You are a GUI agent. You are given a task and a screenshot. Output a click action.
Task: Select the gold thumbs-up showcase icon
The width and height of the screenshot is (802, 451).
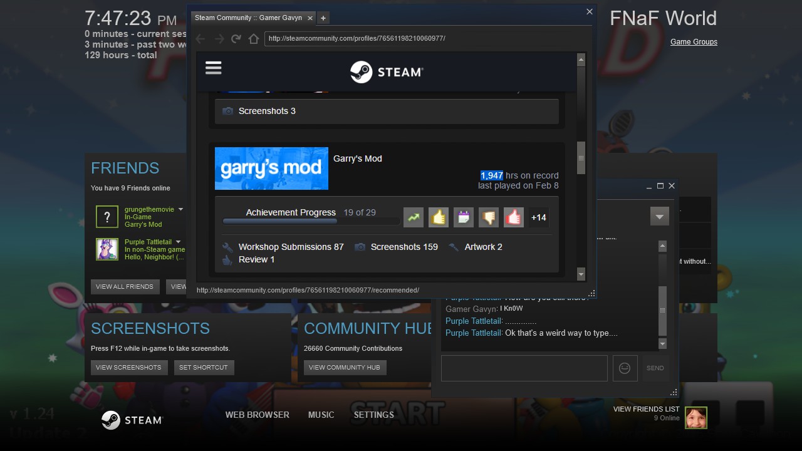(x=439, y=217)
